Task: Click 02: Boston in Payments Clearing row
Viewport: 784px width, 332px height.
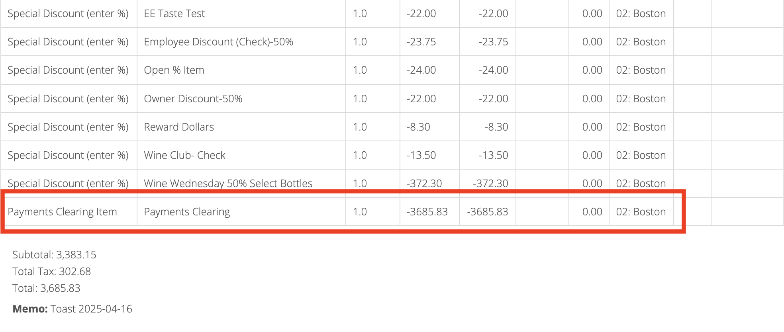Action: 641,212
